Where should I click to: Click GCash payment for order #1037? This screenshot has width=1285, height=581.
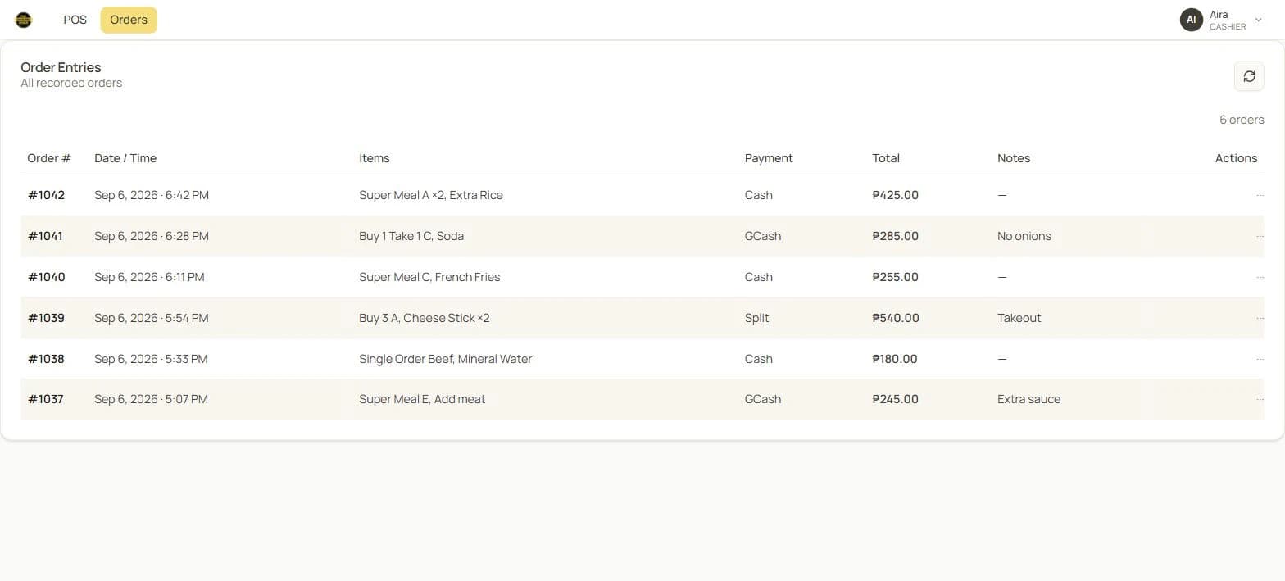pyautogui.click(x=763, y=399)
